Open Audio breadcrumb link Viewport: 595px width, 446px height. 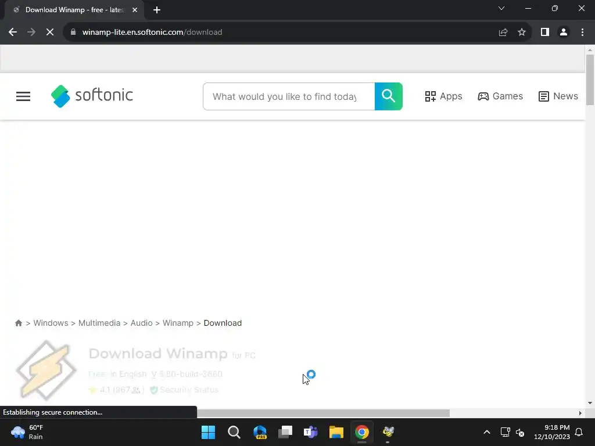coord(142,323)
